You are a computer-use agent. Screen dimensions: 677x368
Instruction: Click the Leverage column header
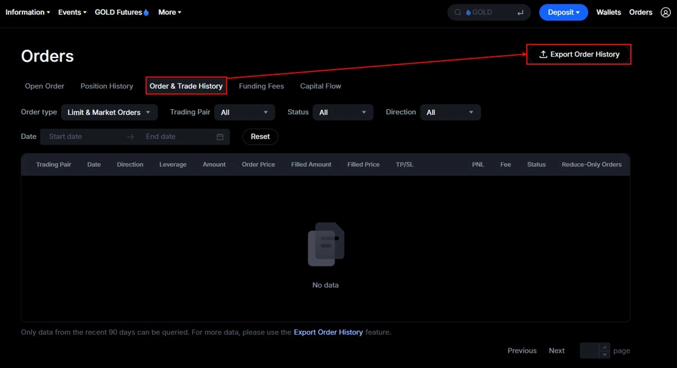click(x=173, y=164)
